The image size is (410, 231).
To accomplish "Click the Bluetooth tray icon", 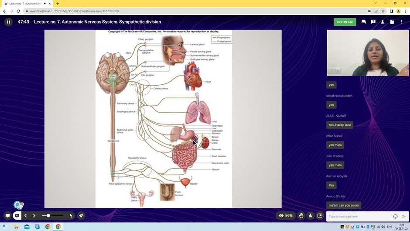I will [368, 227].
